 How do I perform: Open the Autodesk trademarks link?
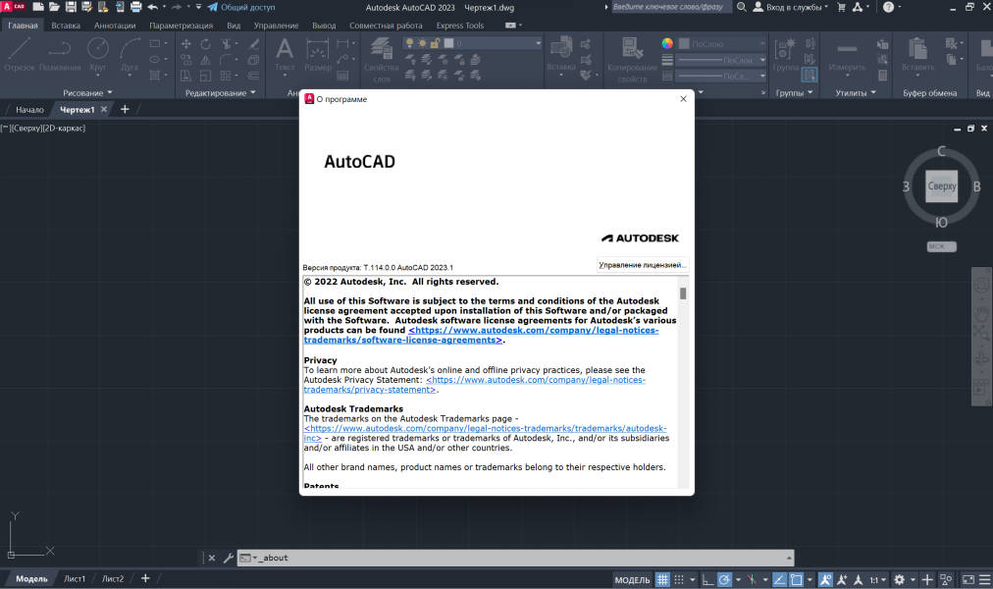[485, 433]
